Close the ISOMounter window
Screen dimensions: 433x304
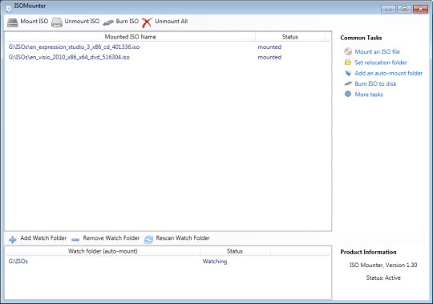tap(420, 9)
